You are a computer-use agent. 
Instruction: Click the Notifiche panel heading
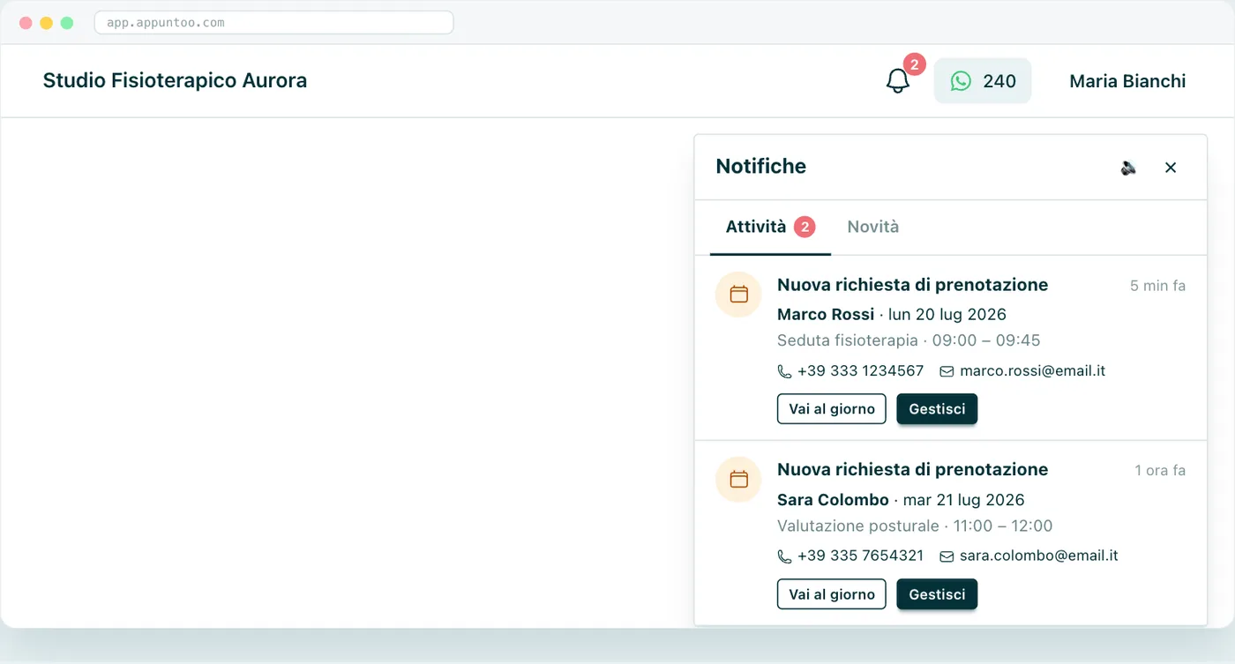point(761,167)
